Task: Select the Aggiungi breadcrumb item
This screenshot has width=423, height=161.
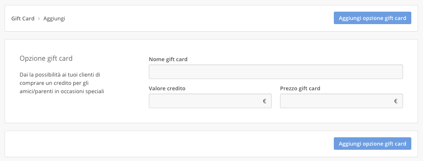Action: pyautogui.click(x=54, y=19)
